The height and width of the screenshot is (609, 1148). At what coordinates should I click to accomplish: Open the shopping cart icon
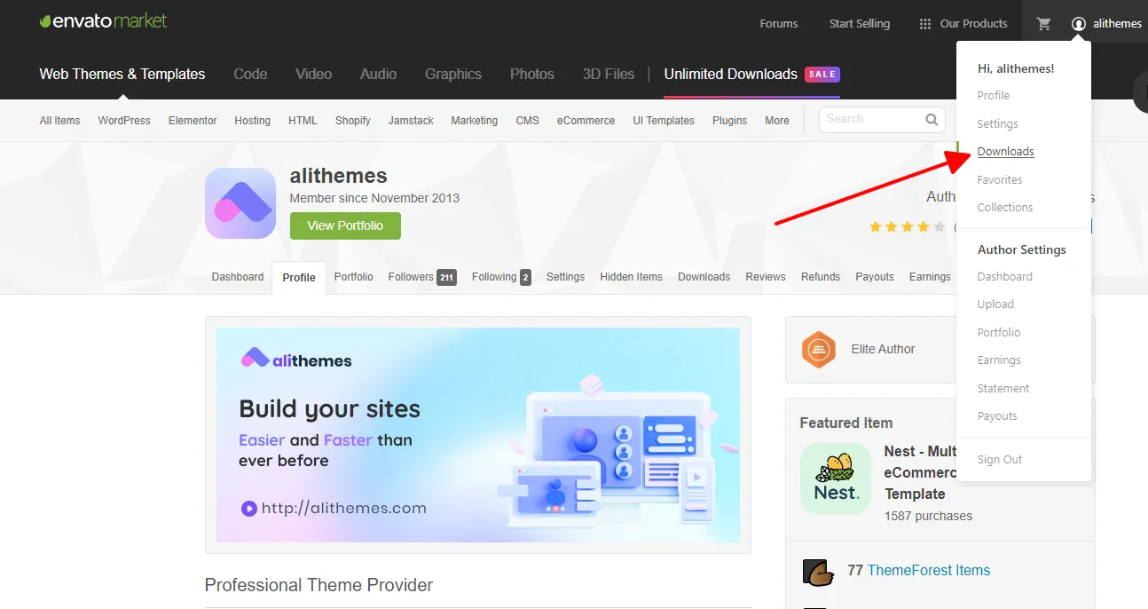[x=1043, y=24]
